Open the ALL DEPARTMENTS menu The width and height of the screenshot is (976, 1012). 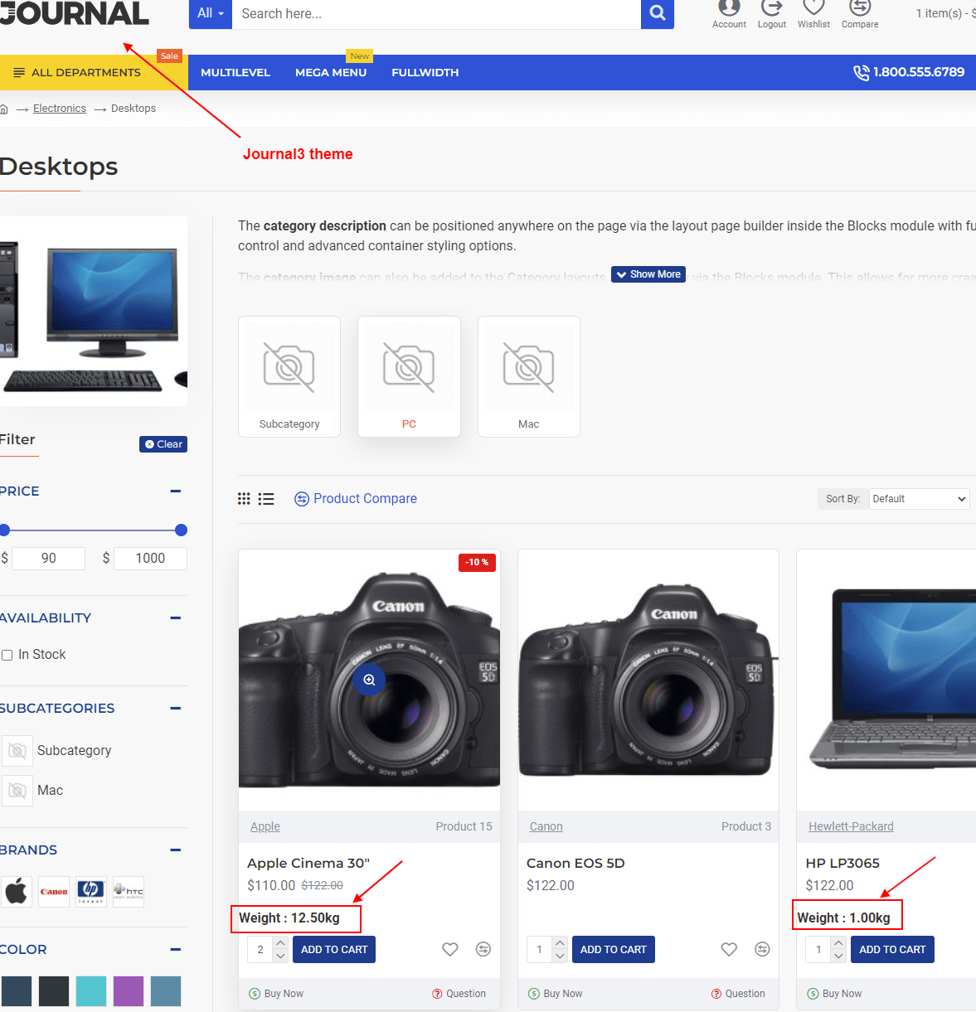pos(94,73)
